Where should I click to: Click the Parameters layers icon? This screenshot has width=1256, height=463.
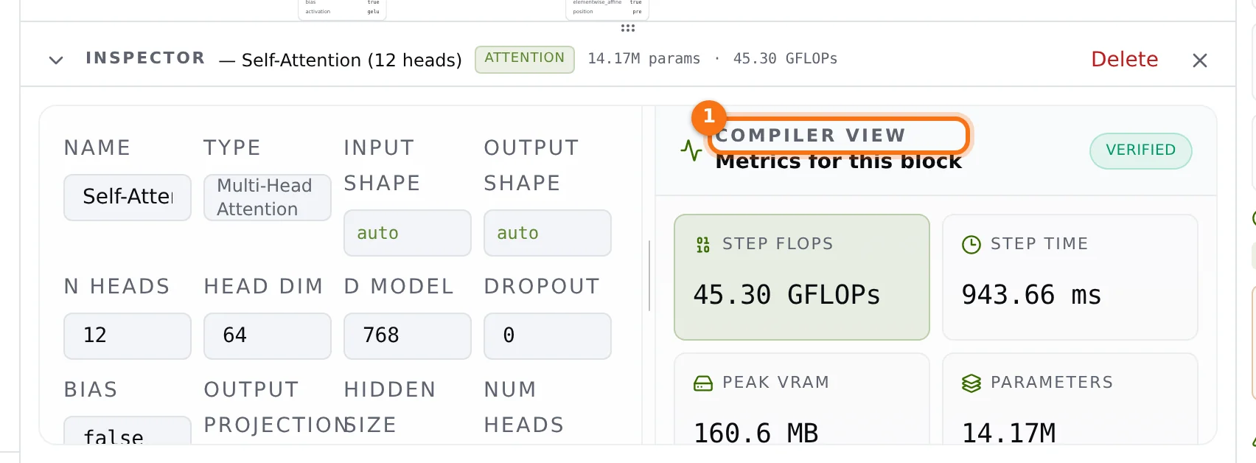pos(971,383)
